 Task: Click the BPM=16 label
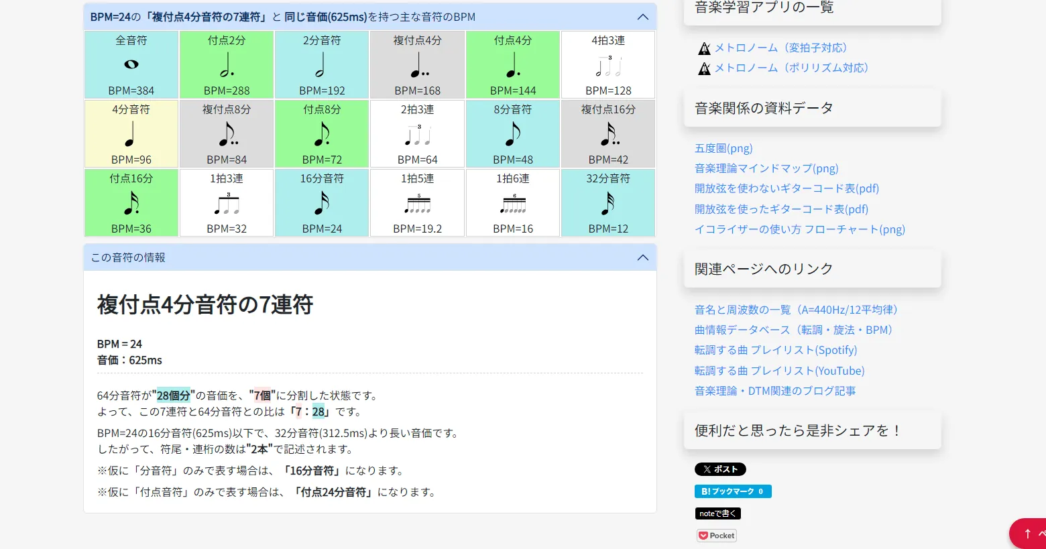(x=513, y=229)
